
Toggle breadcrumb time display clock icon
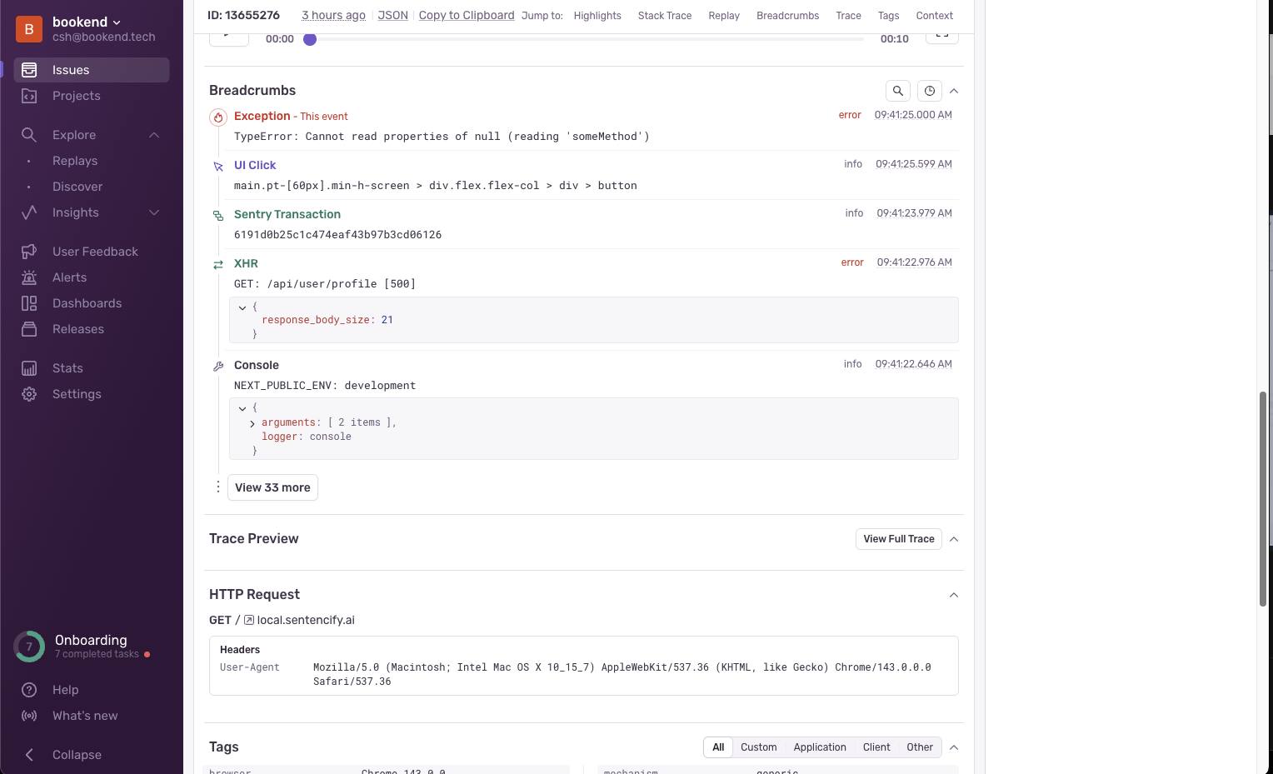pos(929,91)
